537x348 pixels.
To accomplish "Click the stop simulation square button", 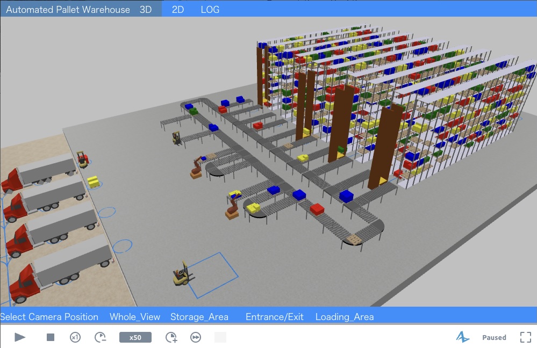I will [51, 337].
